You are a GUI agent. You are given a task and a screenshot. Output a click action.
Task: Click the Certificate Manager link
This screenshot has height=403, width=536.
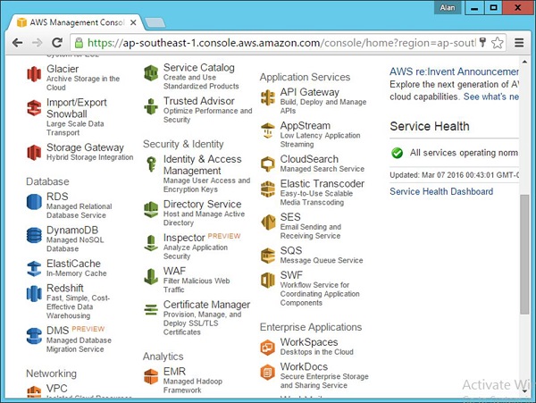[x=207, y=305]
